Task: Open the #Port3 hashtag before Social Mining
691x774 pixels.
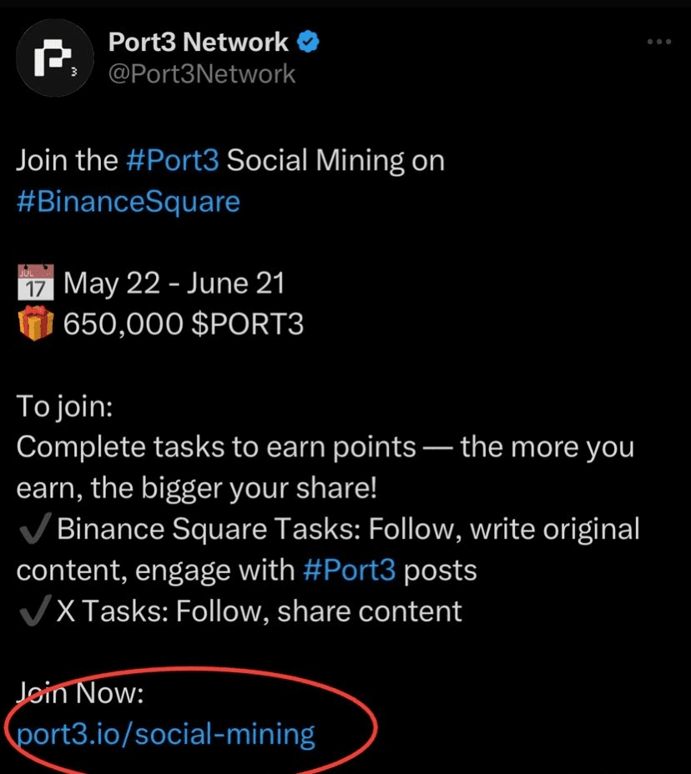Action: pyautogui.click(x=173, y=160)
